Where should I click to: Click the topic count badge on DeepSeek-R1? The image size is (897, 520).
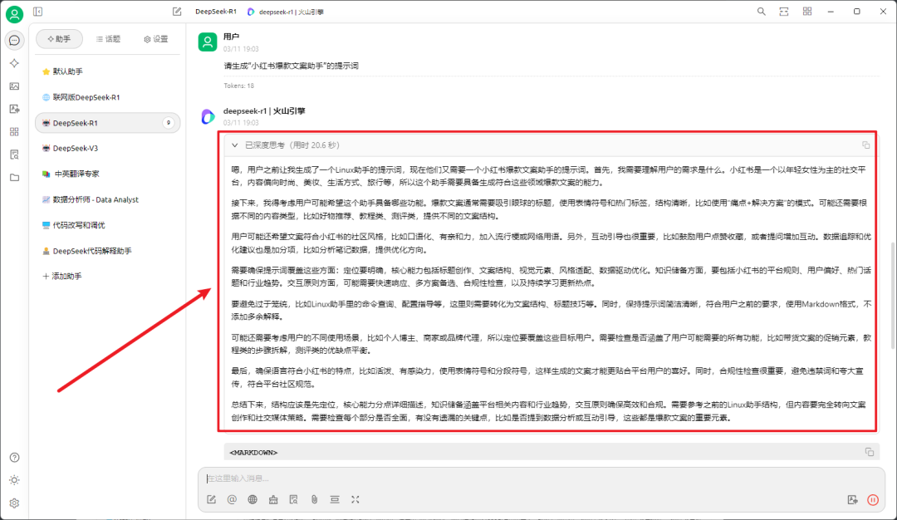[168, 123]
